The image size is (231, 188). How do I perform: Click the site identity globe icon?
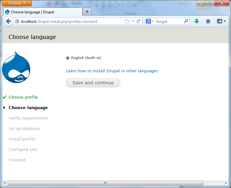[x=17, y=22]
